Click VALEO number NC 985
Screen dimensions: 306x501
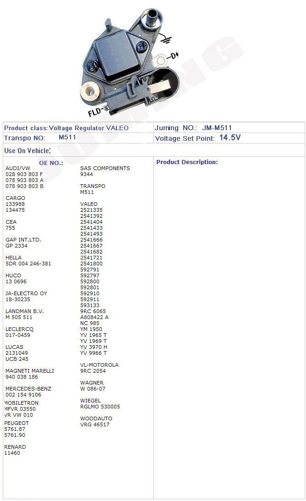pos(90,323)
